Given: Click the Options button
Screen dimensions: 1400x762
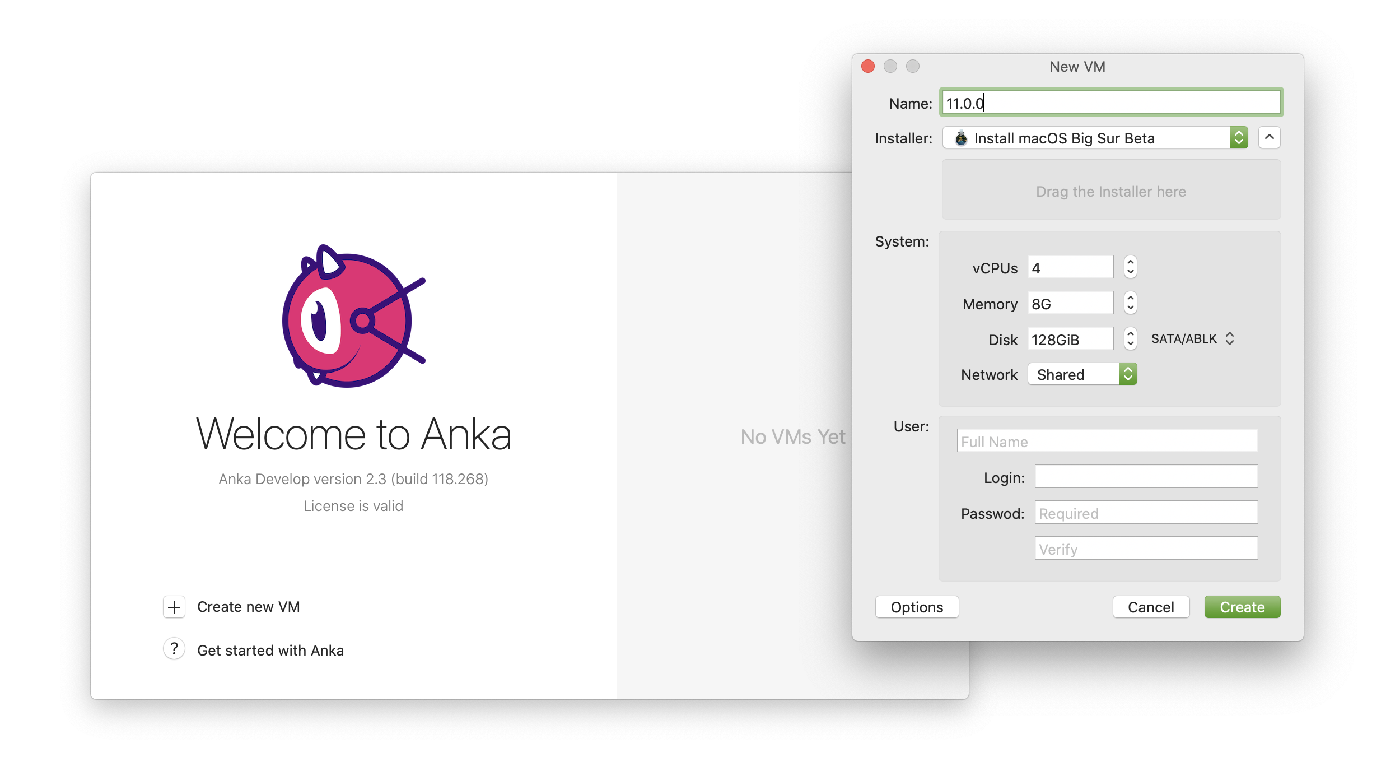Looking at the screenshot, I should [x=917, y=607].
